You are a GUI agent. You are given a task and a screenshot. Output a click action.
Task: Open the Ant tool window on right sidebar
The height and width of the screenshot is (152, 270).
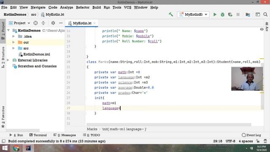(x=267, y=27)
